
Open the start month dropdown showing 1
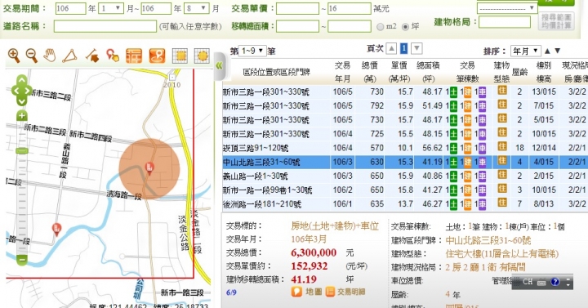pos(111,8)
